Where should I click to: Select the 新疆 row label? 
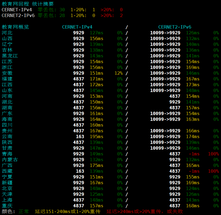(x=7, y=183)
